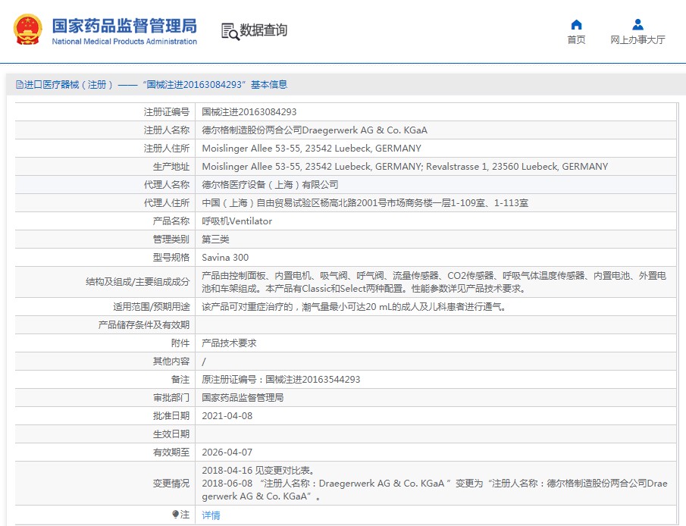Click the 基本信息 heading text
The height and width of the screenshot is (526, 686).
pos(269,84)
